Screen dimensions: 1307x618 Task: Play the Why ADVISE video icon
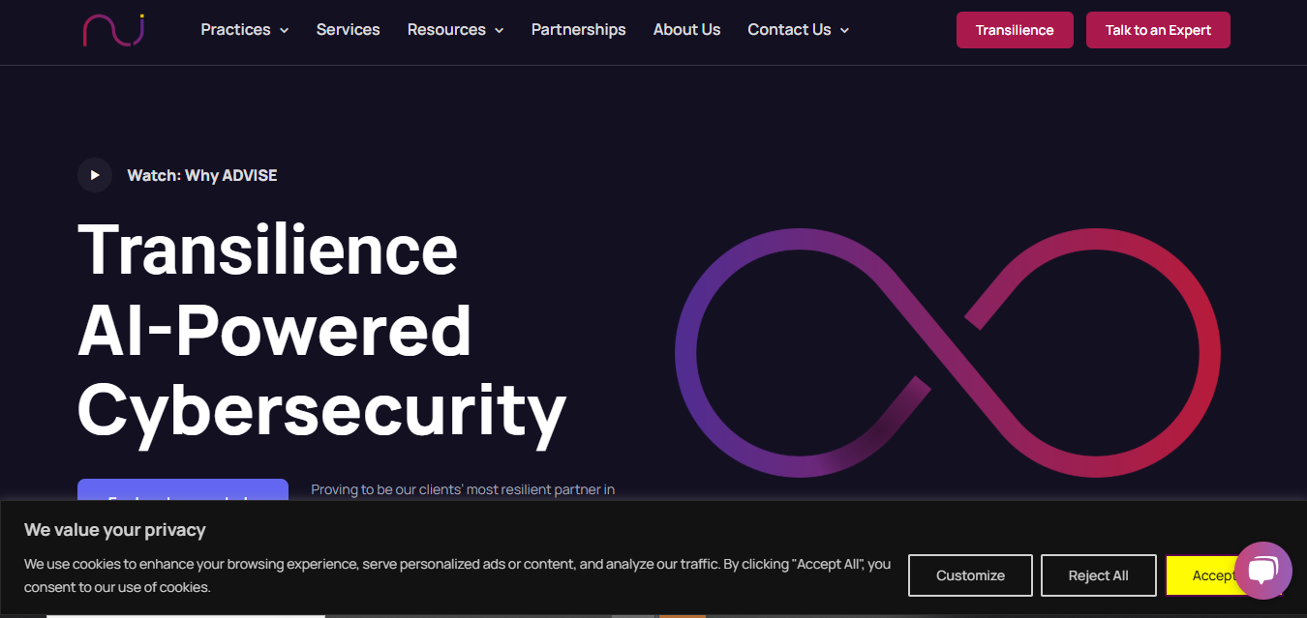(95, 175)
